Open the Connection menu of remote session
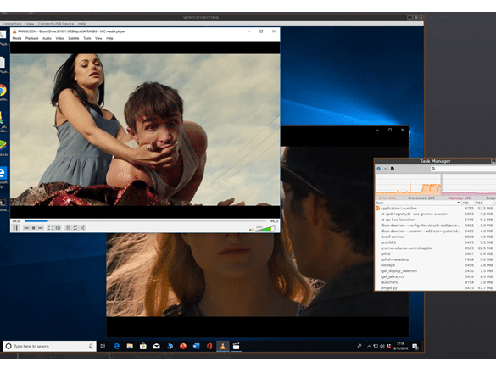Screen dimensions: 496x373 pos(11,24)
